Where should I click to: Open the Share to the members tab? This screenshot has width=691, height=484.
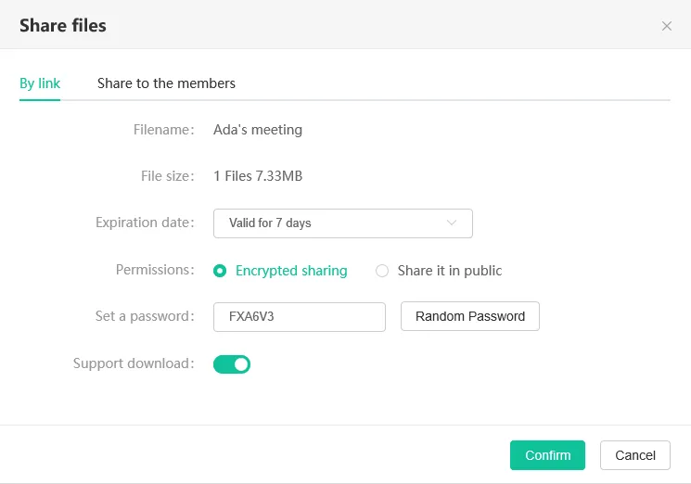coord(166,83)
